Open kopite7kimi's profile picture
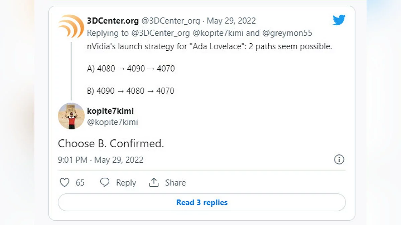The width and height of the screenshot is (401, 225). (71, 116)
